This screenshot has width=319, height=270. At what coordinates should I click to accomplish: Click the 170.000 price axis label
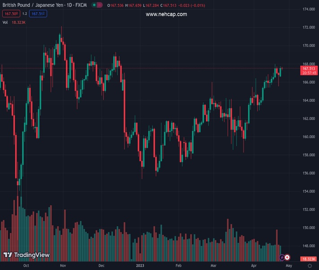(x=309, y=45)
